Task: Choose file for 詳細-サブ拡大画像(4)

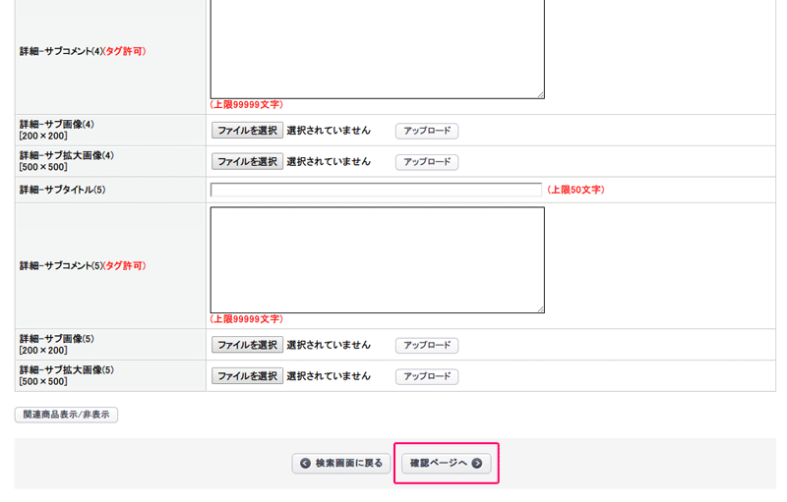Action: (x=247, y=161)
